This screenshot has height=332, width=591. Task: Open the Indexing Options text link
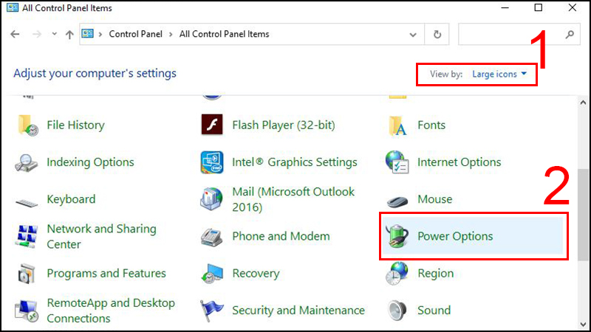[x=90, y=162]
